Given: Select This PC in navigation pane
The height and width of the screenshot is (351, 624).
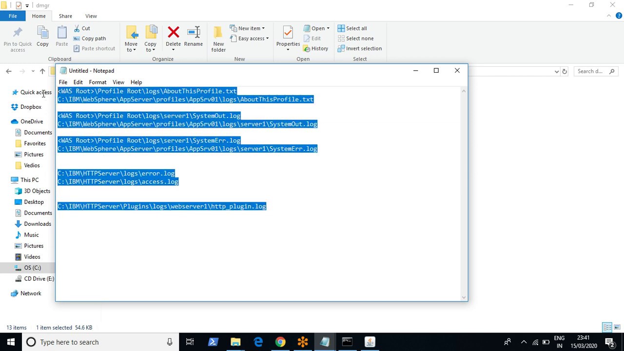Looking at the screenshot, I should click(x=29, y=180).
